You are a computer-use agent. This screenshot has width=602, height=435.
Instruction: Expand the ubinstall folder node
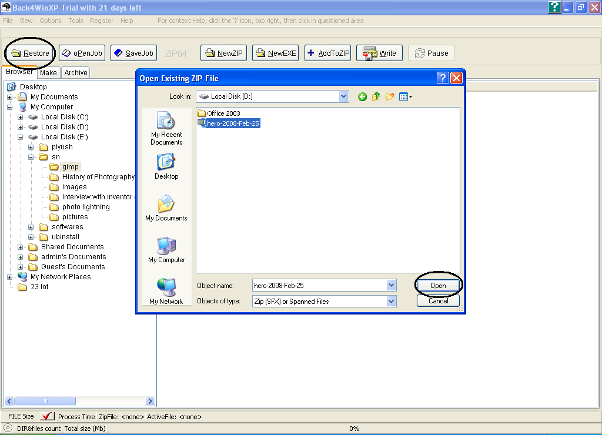coord(31,237)
